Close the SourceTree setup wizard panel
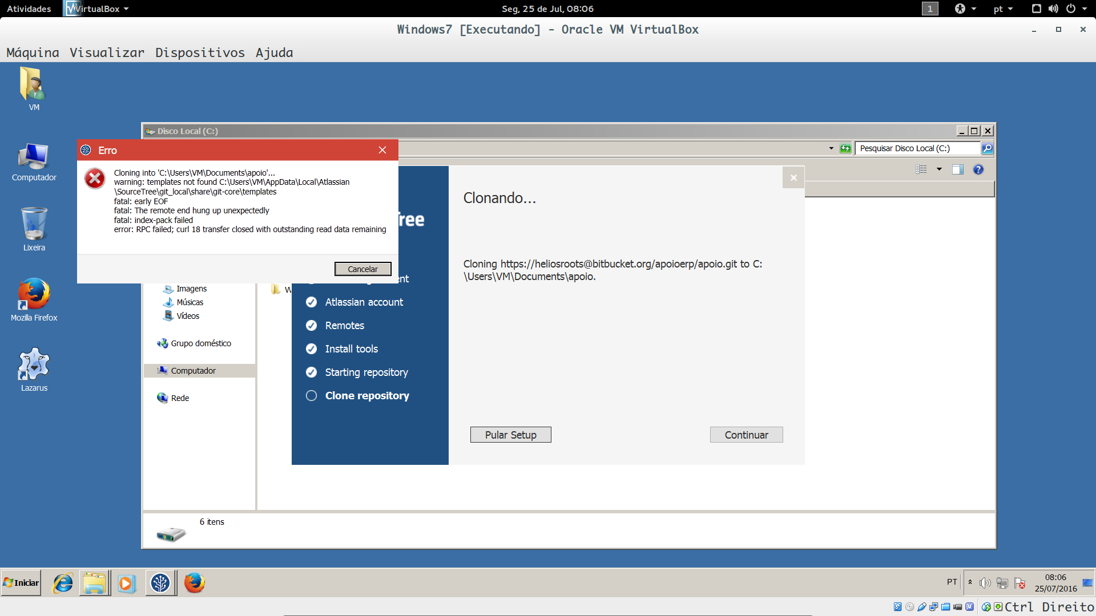1096x616 pixels. coord(793,177)
